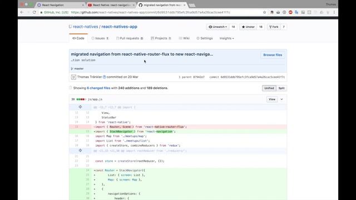
Task: Open Thomas Tränkler author link
Action: (x=90, y=77)
